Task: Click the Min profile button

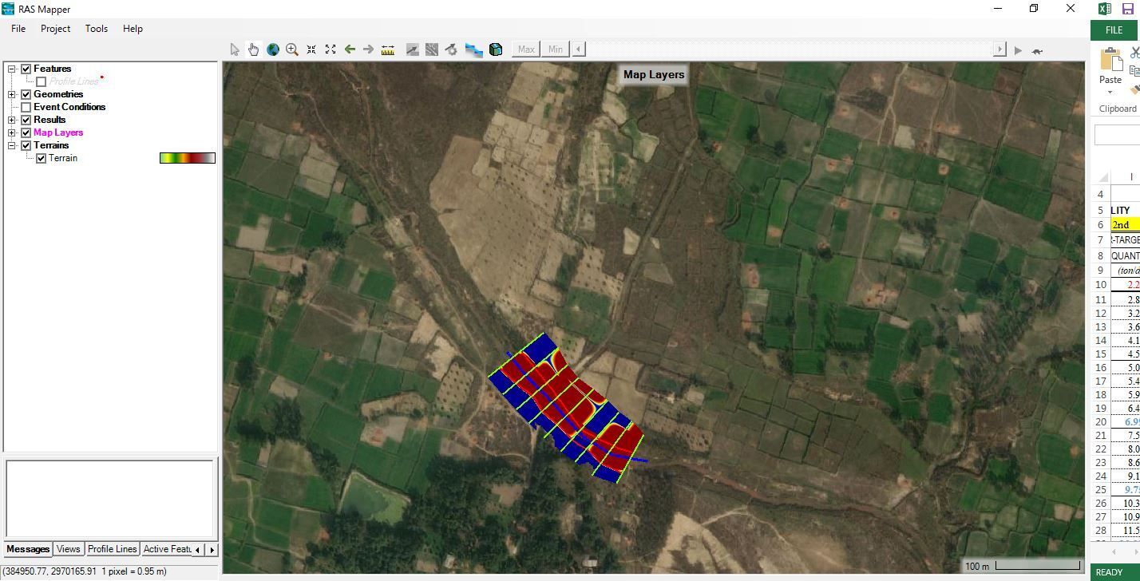Action: tap(556, 49)
